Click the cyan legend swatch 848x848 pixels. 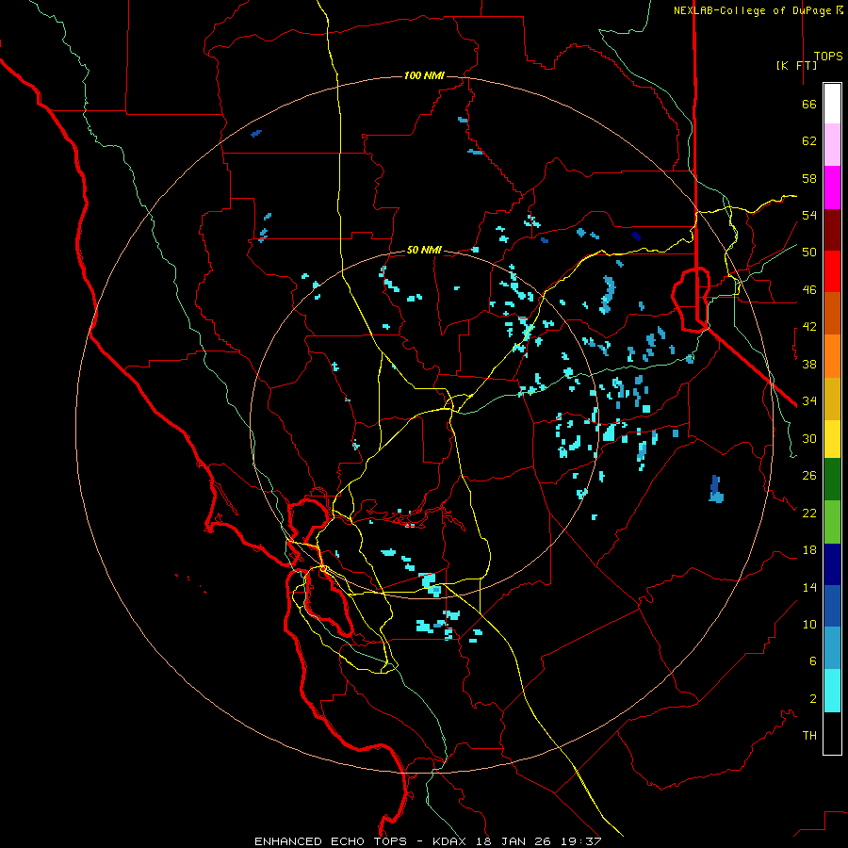tap(832, 691)
